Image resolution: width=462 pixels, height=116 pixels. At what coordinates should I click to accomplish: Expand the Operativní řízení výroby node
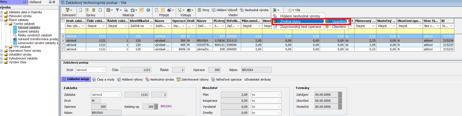2,50
